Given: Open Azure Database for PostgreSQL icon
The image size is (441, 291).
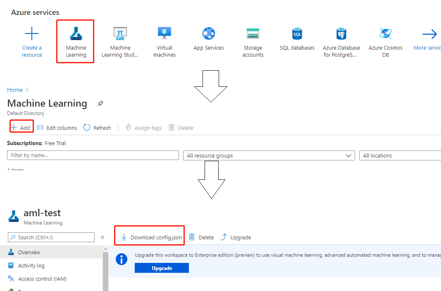Looking at the screenshot, I should 341,34.
